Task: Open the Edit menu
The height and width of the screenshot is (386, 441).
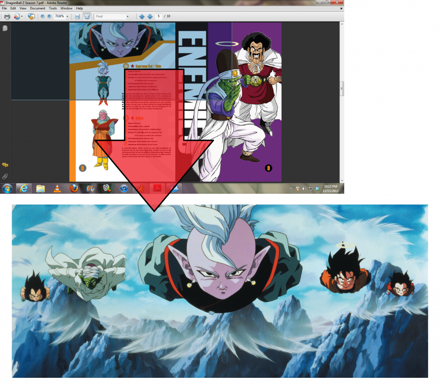Action: click(13, 9)
